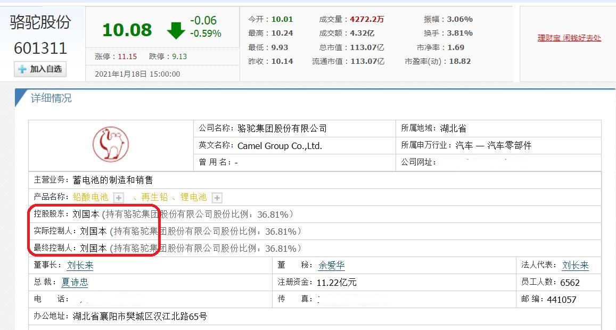Select the 最高 value 10.24
The image size is (616, 330).
(x=282, y=34)
